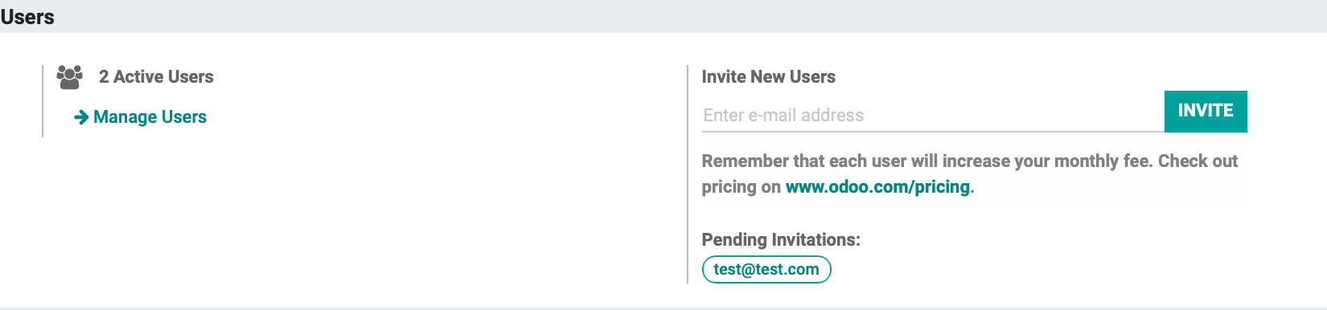Click the group of people users icon

(70, 77)
